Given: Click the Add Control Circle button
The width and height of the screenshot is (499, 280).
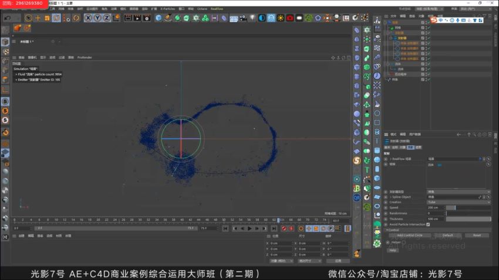Looking at the screenshot, I should coord(410,235).
